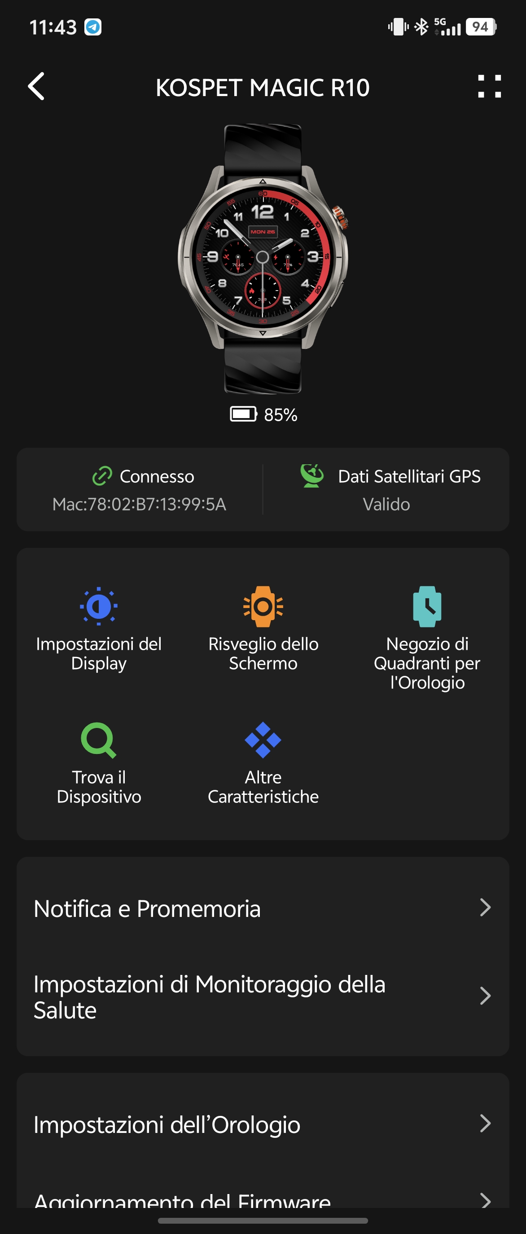Image resolution: width=526 pixels, height=1234 pixels.
Task: Open the teal watch face store icon
Action: (x=427, y=606)
